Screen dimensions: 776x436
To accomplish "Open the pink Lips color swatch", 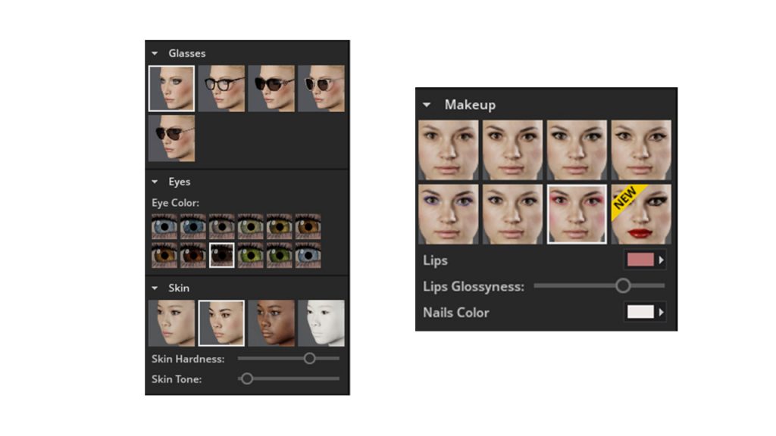I will point(640,260).
